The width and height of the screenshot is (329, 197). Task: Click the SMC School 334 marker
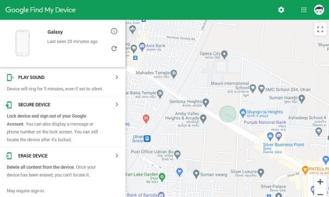(261, 89)
